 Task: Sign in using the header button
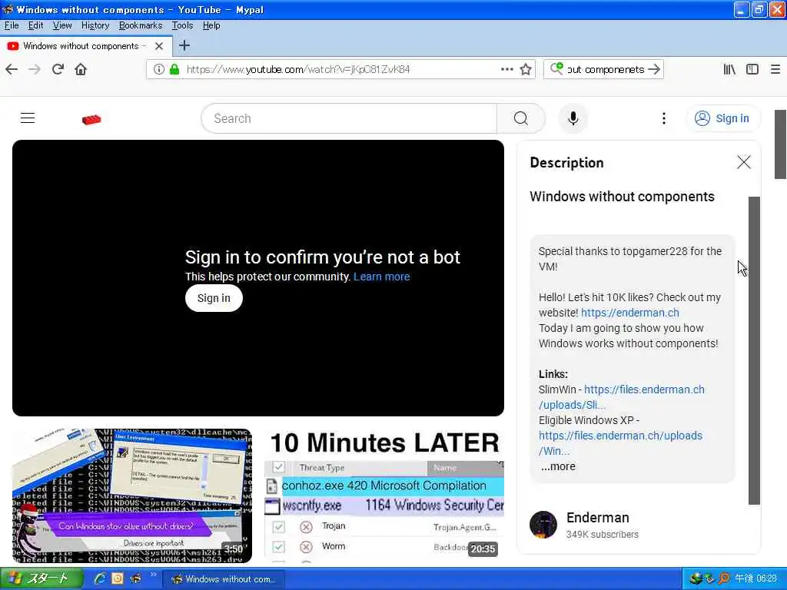[x=722, y=118]
